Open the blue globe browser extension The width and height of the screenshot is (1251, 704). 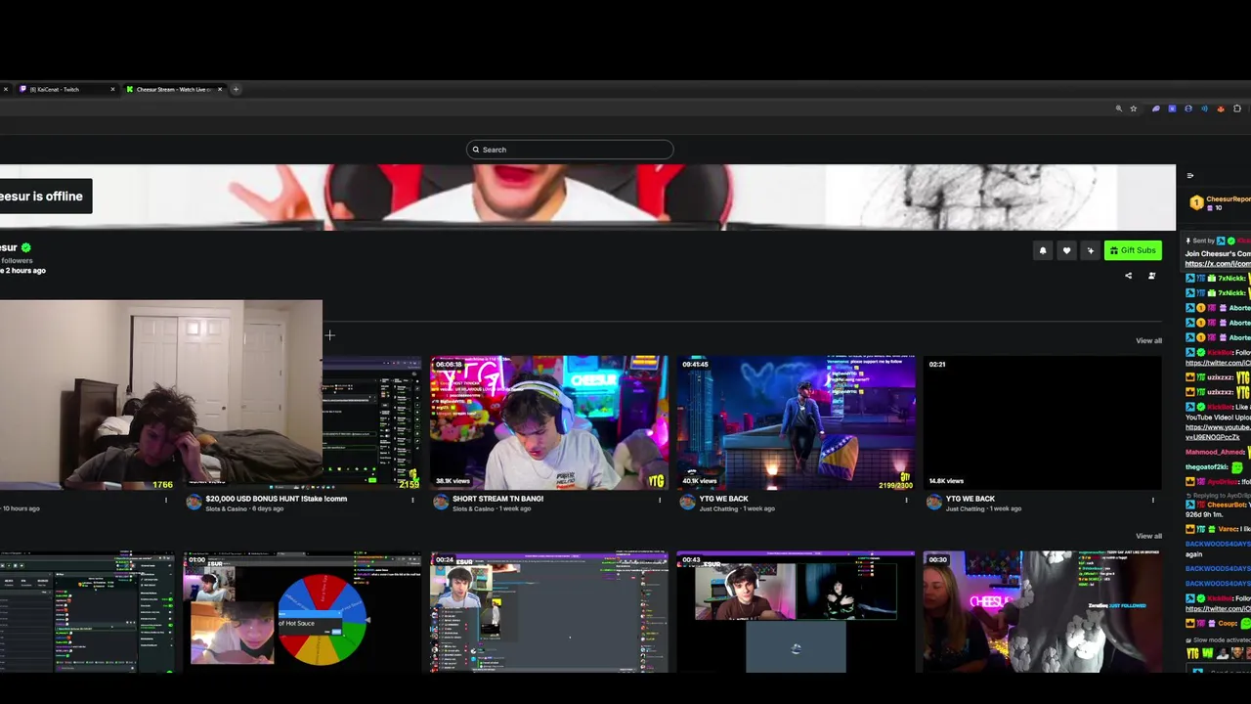click(1188, 109)
